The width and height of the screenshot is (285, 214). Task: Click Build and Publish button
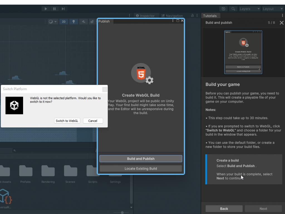pyautogui.click(x=141, y=159)
